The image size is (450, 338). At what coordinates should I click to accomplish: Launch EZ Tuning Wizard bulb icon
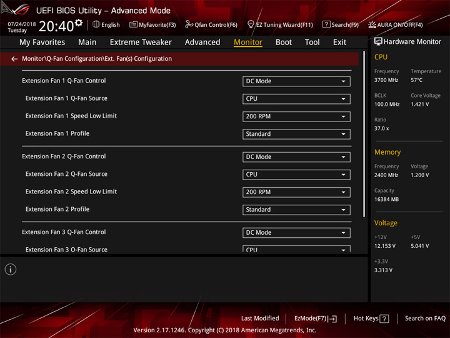tap(251, 24)
